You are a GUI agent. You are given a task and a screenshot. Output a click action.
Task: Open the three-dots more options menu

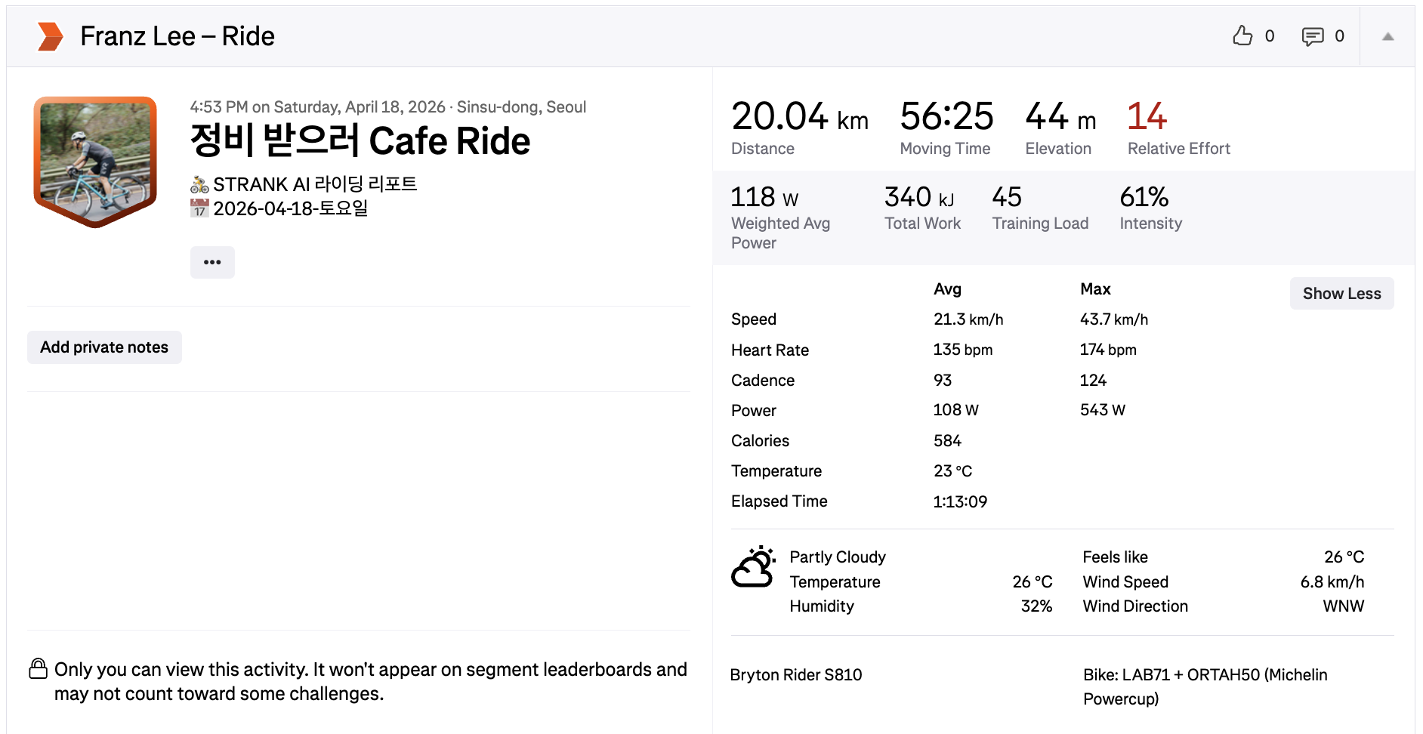[212, 262]
